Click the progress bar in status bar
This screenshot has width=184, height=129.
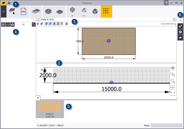[167, 125]
